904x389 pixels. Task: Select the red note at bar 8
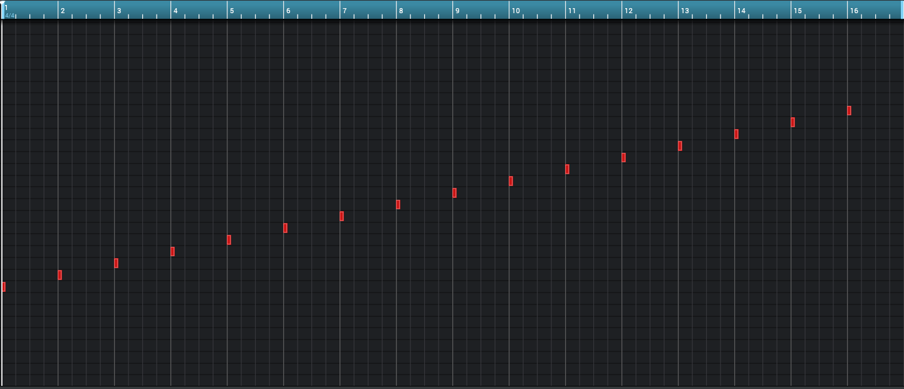[x=398, y=205]
